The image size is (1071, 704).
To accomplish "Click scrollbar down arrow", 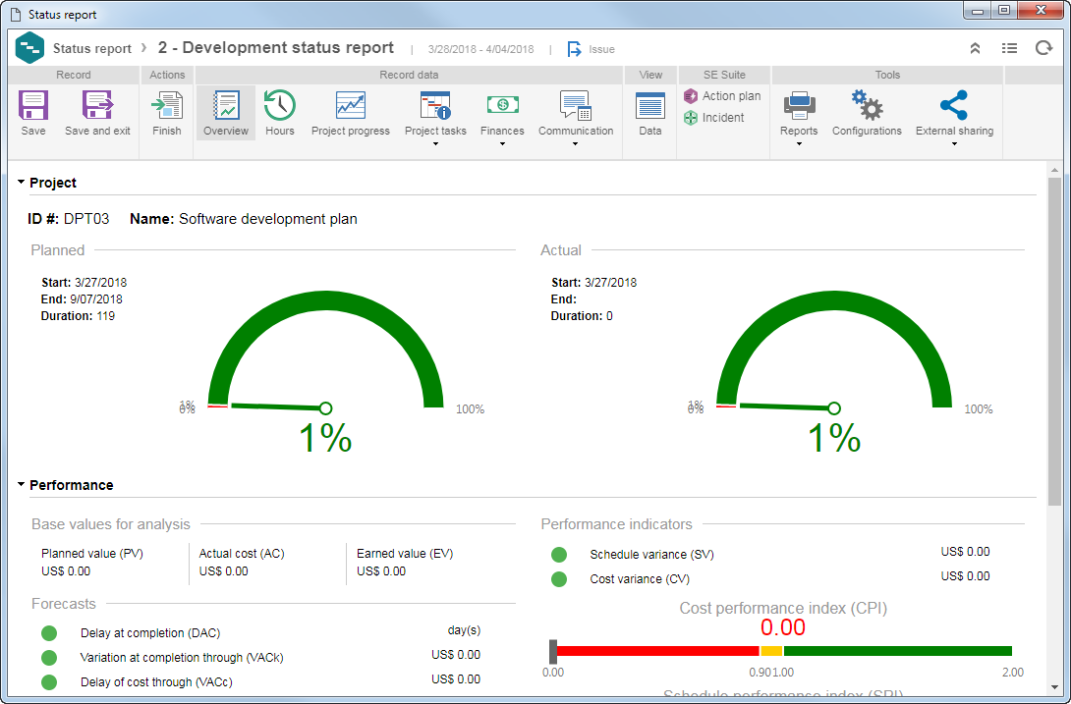I will [x=1054, y=687].
